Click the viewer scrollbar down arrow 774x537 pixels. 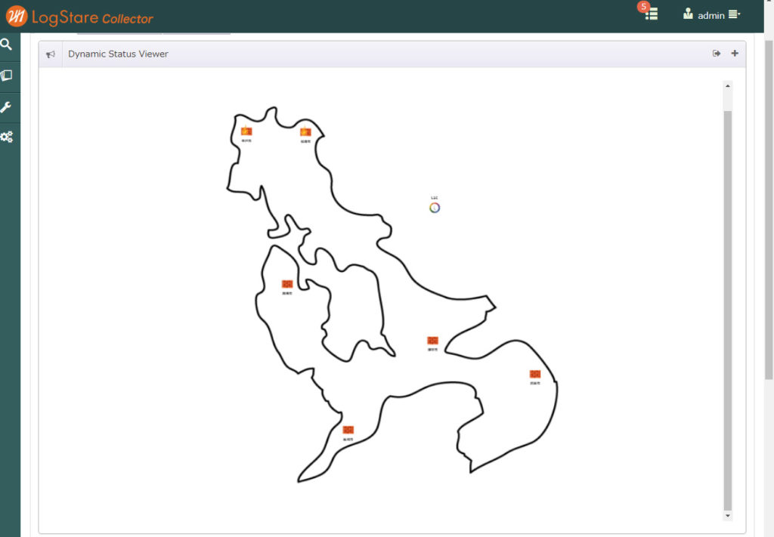(x=728, y=515)
